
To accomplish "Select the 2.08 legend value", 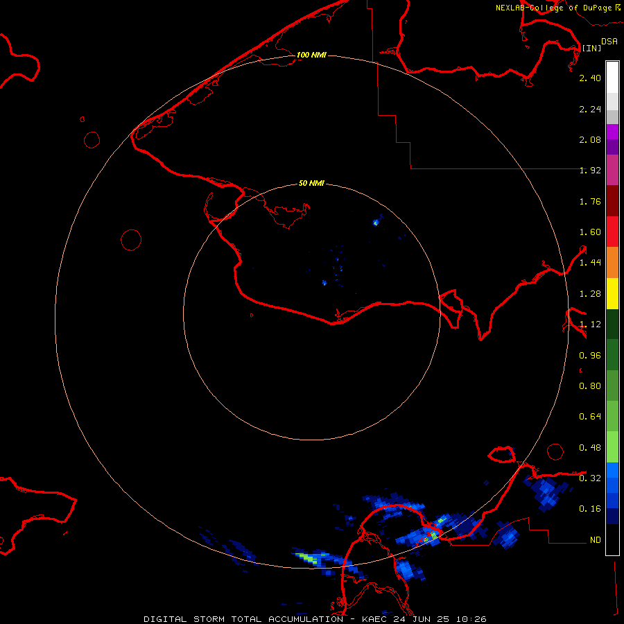I will point(590,139).
